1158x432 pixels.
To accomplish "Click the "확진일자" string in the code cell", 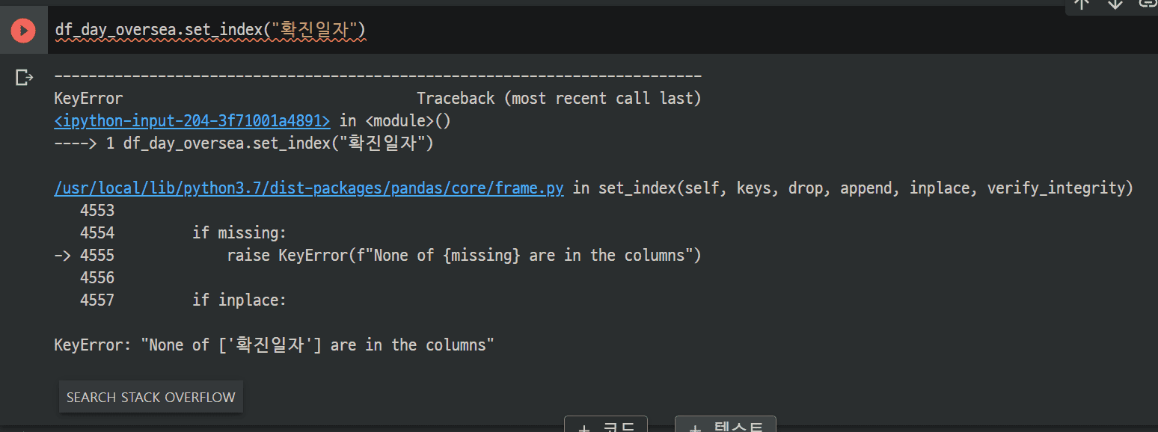I will pyautogui.click(x=319, y=31).
